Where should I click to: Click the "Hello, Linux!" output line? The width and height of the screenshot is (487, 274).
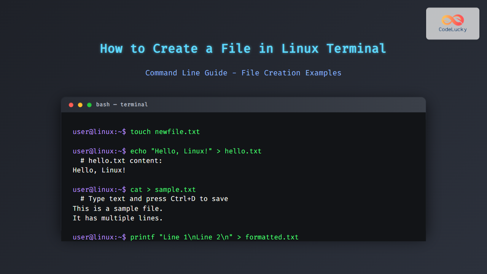pyautogui.click(x=99, y=170)
